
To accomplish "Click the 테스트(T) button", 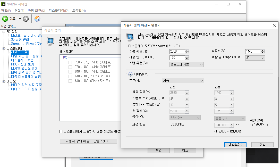I will (x=235, y=145).
